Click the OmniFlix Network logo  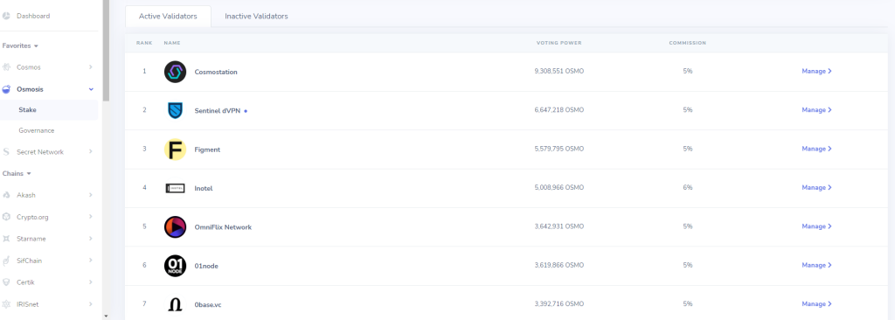[x=175, y=226]
